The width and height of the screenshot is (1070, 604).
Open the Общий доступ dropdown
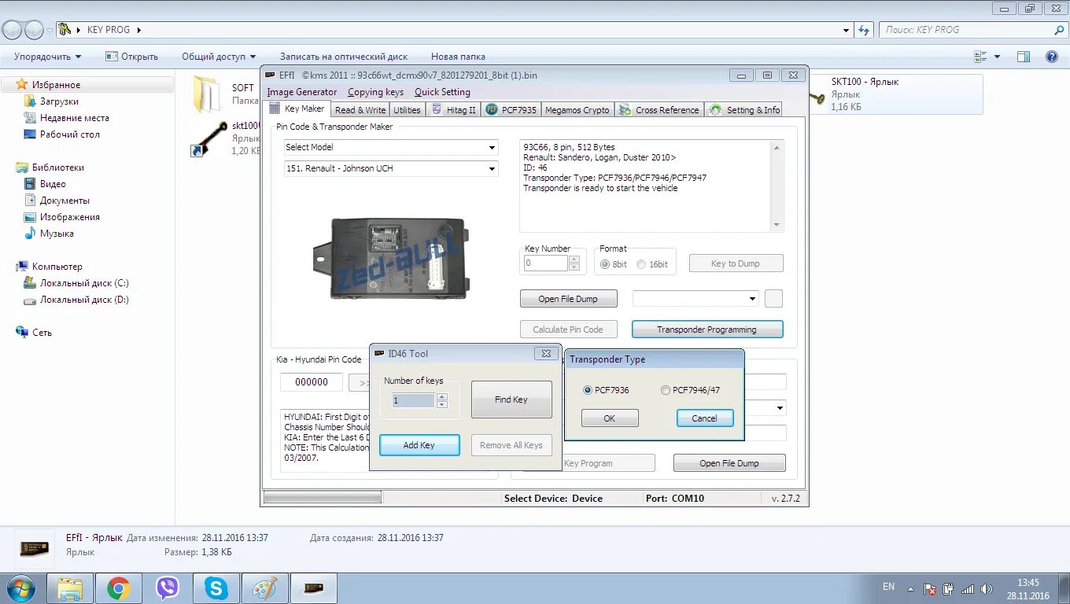coord(219,57)
